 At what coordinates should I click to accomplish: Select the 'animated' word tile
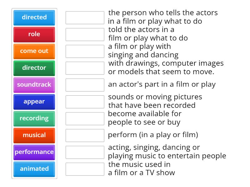tap(34, 169)
